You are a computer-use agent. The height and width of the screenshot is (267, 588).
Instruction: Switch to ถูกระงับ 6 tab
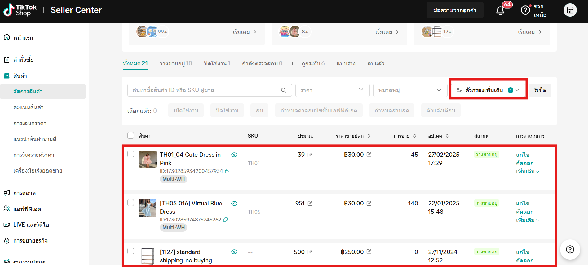(313, 63)
